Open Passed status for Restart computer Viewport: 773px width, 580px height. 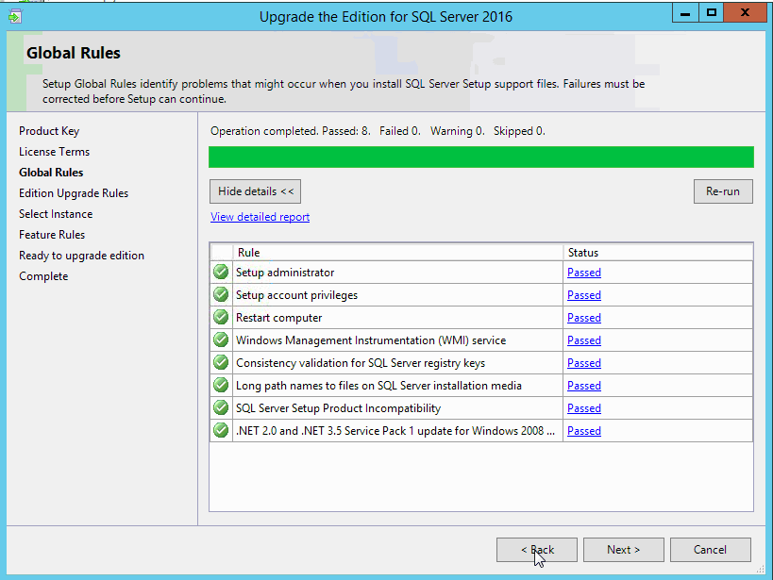click(583, 318)
